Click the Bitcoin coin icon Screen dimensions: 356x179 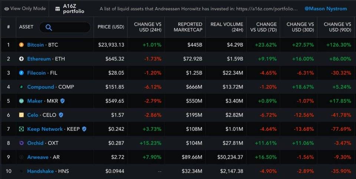click(x=22, y=45)
